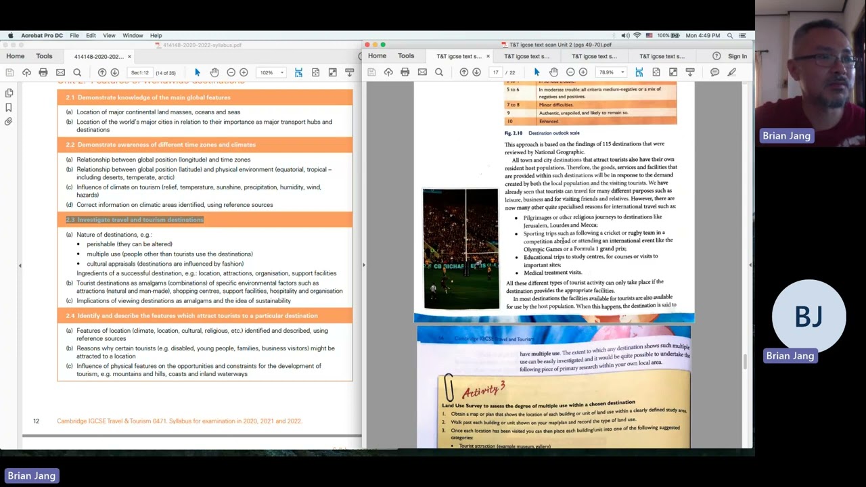Open Tools in the syllabus window
The height and width of the screenshot is (487, 866).
pos(44,56)
